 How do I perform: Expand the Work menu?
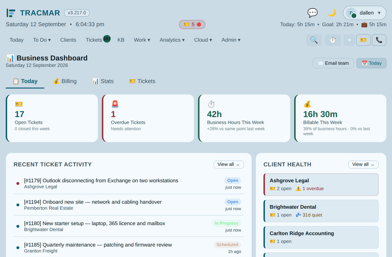click(x=142, y=40)
